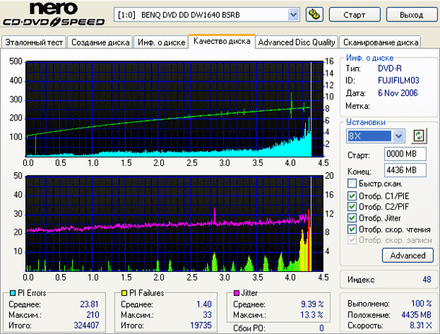440x334 pixels.
Task: Enable the Быстр.скан. quick scan checkbox
Action: click(352, 184)
